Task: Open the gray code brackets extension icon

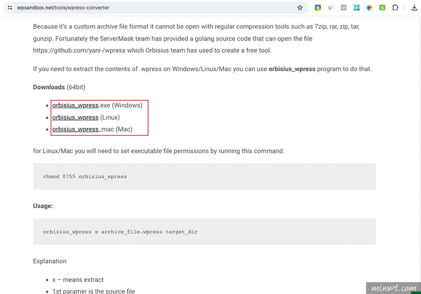Action: click(344, 7)
